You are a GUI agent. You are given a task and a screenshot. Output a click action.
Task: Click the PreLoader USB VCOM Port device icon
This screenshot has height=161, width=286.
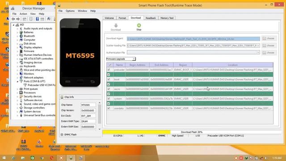(x=25, y=85)
